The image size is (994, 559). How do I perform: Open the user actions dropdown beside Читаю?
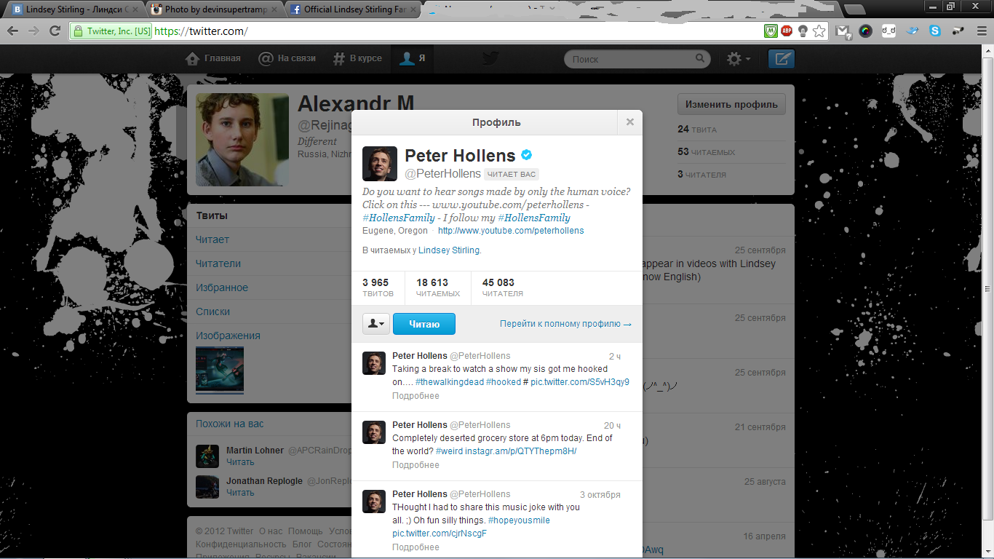(x=376, y=324)
